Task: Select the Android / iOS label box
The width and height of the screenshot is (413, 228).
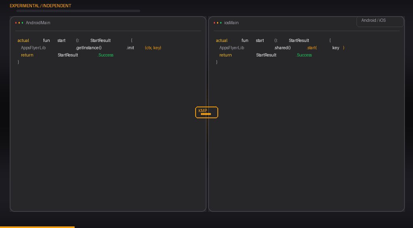Action: [x=380, y=22]
